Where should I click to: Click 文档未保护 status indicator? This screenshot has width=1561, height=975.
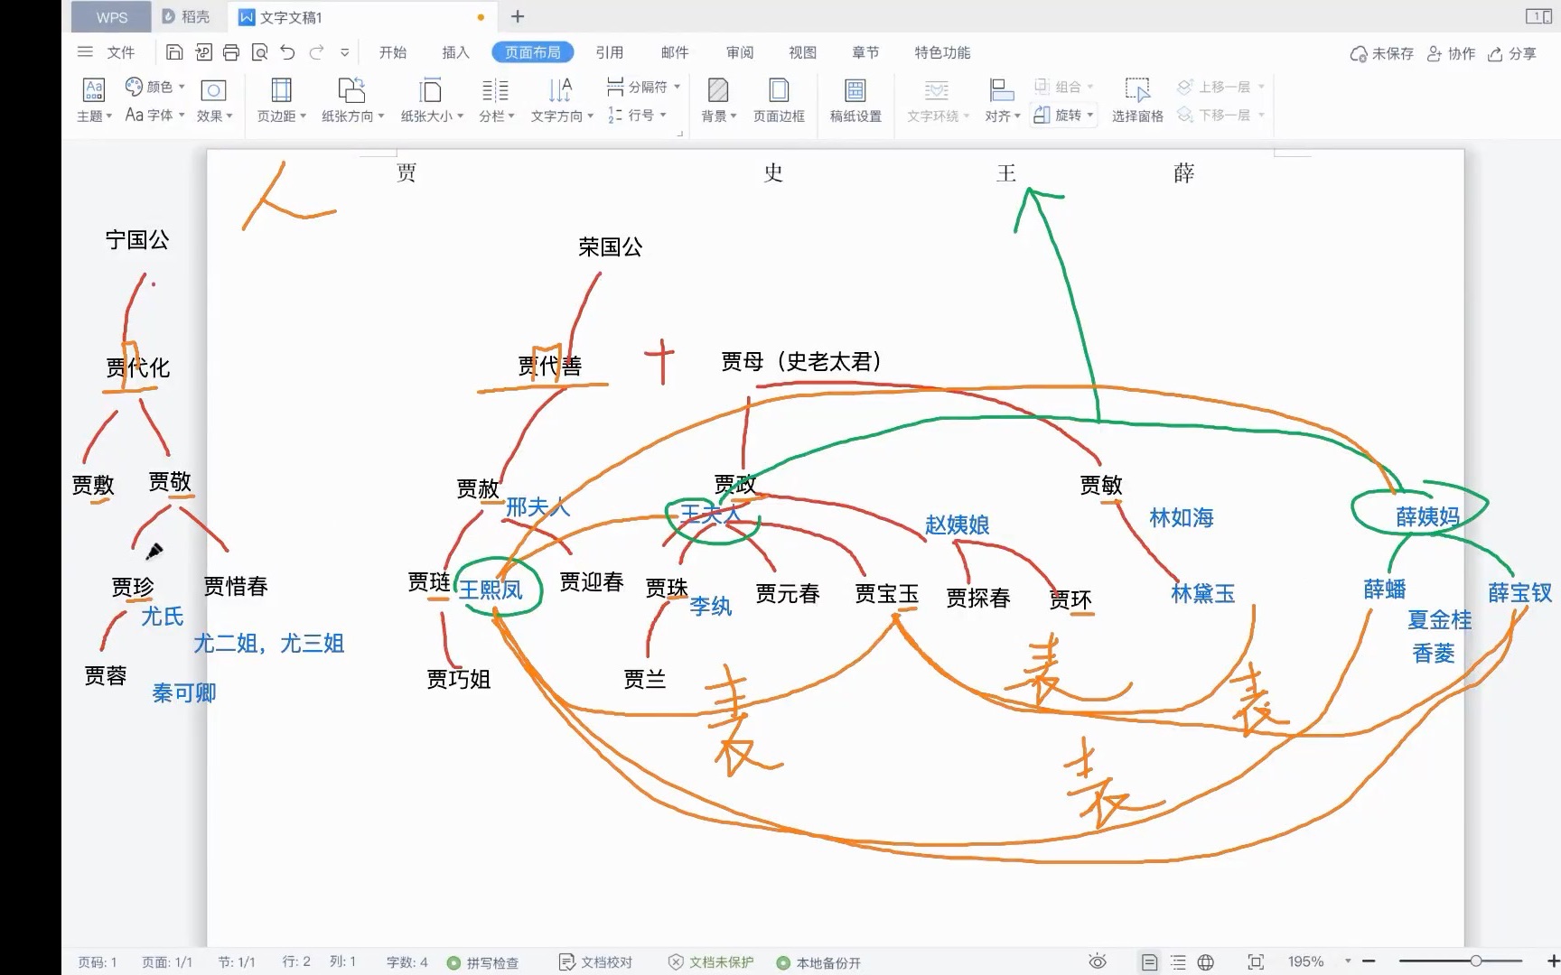tap(711, 962)
